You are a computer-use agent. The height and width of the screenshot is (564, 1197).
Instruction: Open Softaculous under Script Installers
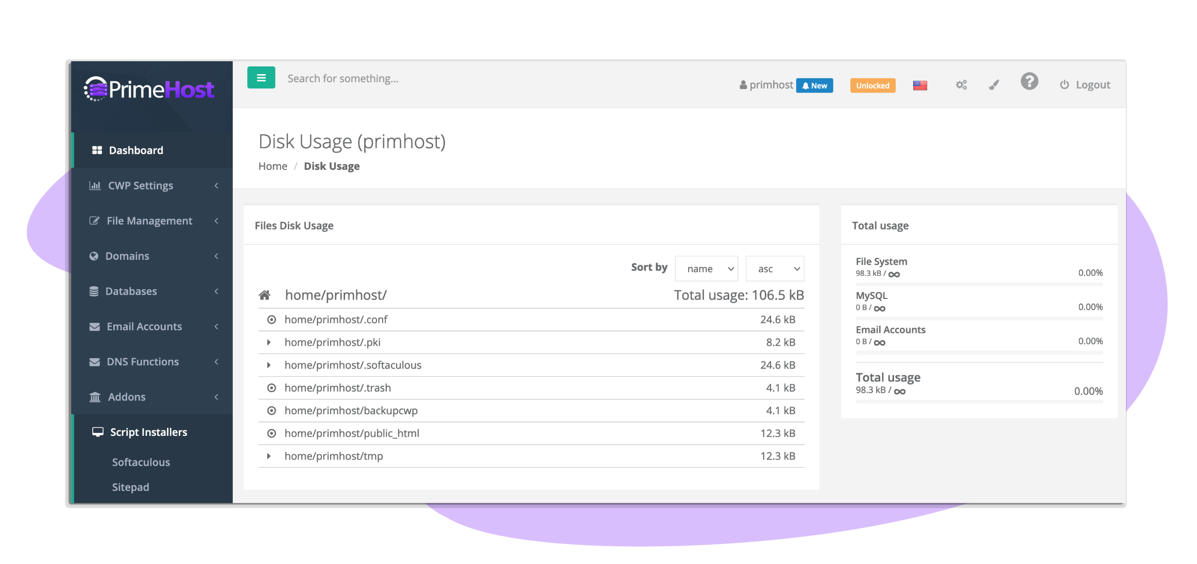tap(141, 462)
